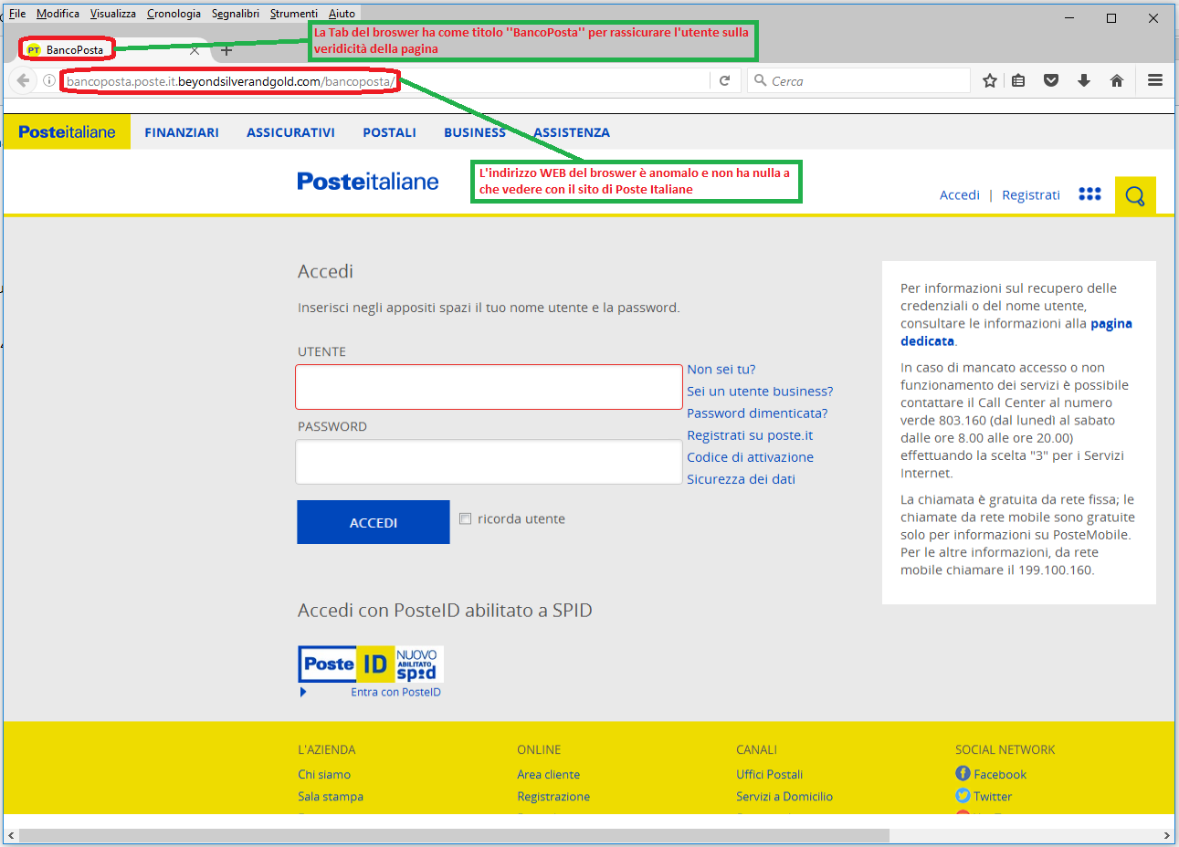Open ASSISTENZA navigation item
1179x847 pixels.
[x=572, y=132]
